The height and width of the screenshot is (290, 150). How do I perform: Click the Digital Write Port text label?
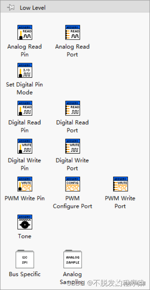pyautogui.click(x=72, y=164)
